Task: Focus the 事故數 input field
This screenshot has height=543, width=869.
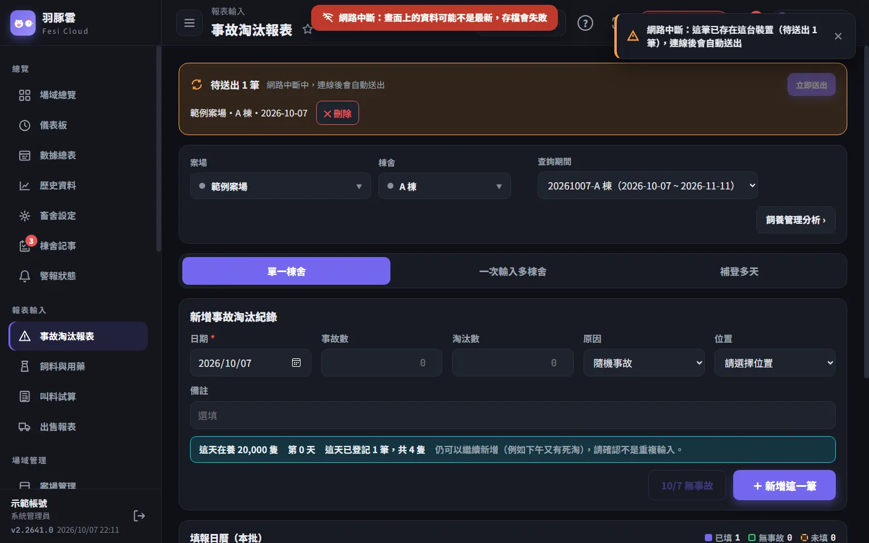Action: pyautogui.click(x=381, y=363)
